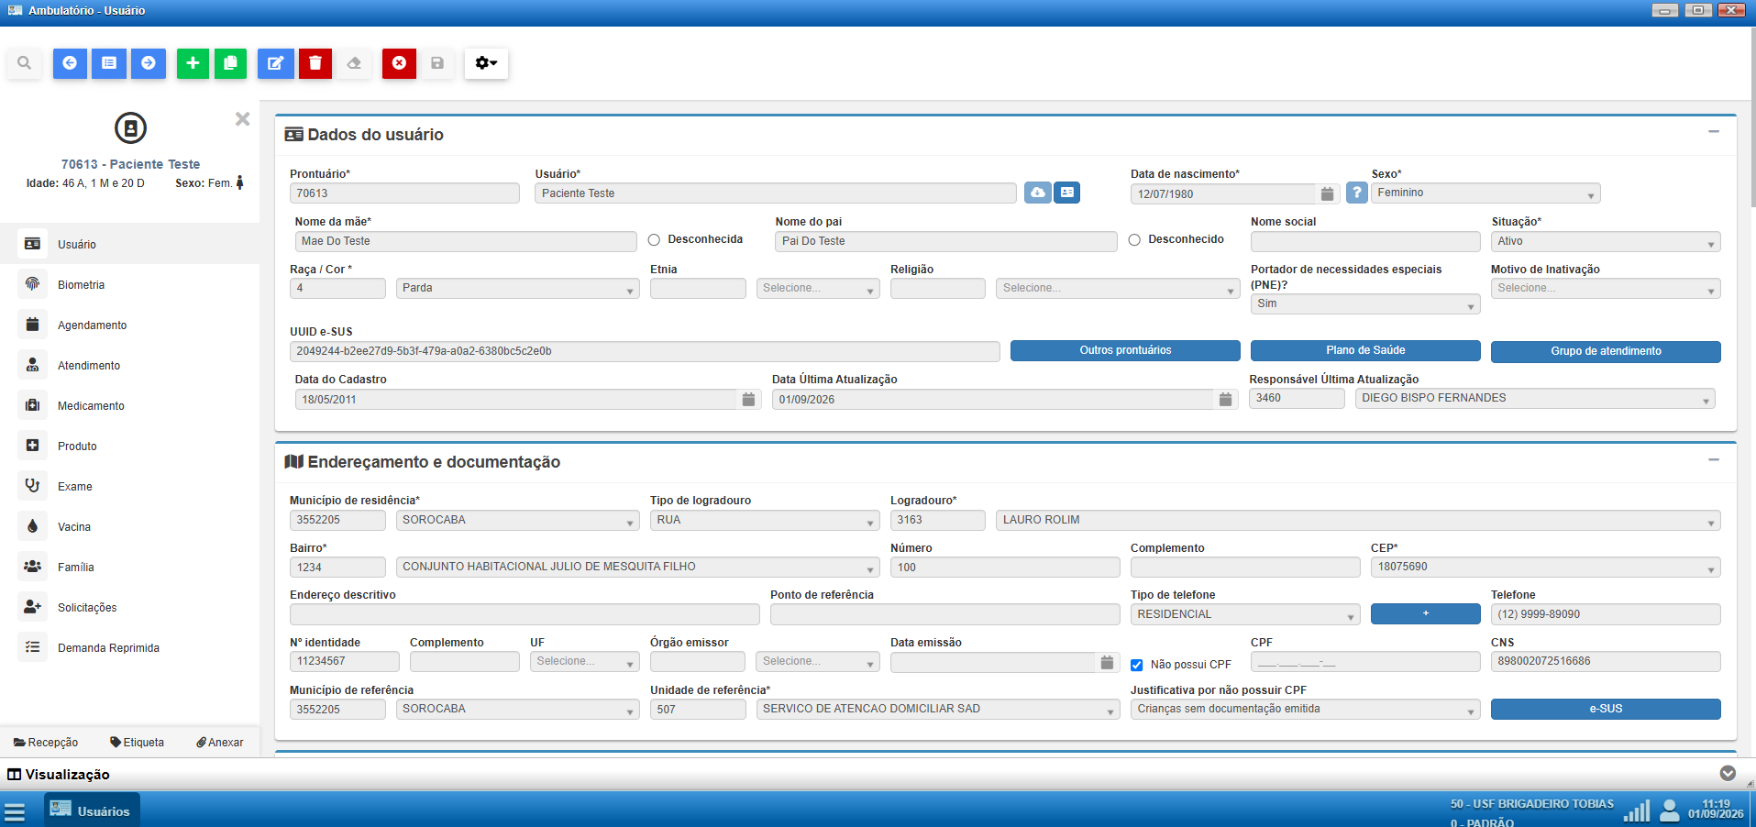Edit record with blue pencil icon
Image resolution: width=1756 pixels, height=827 pixels.
tap(275, 63)
